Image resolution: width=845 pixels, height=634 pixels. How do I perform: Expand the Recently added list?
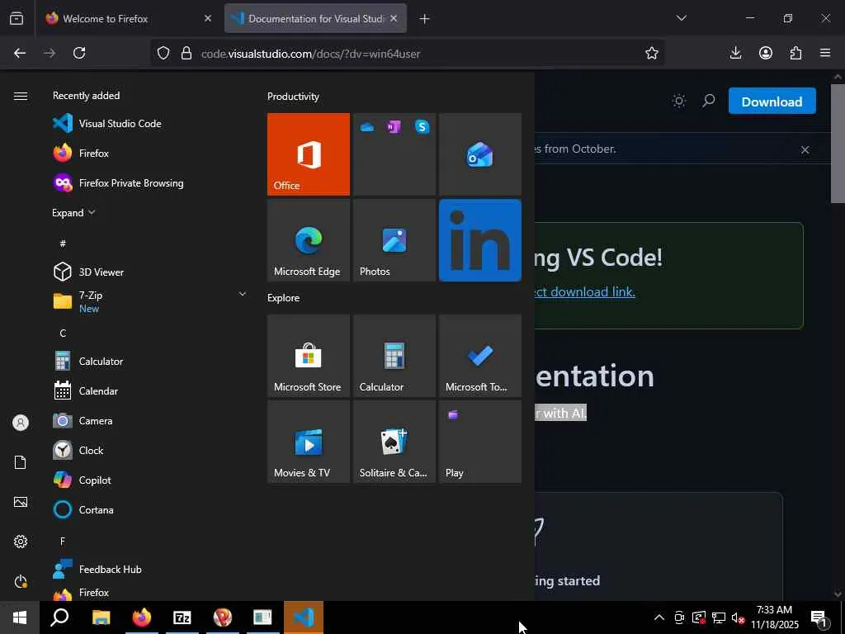pos(73,213)
